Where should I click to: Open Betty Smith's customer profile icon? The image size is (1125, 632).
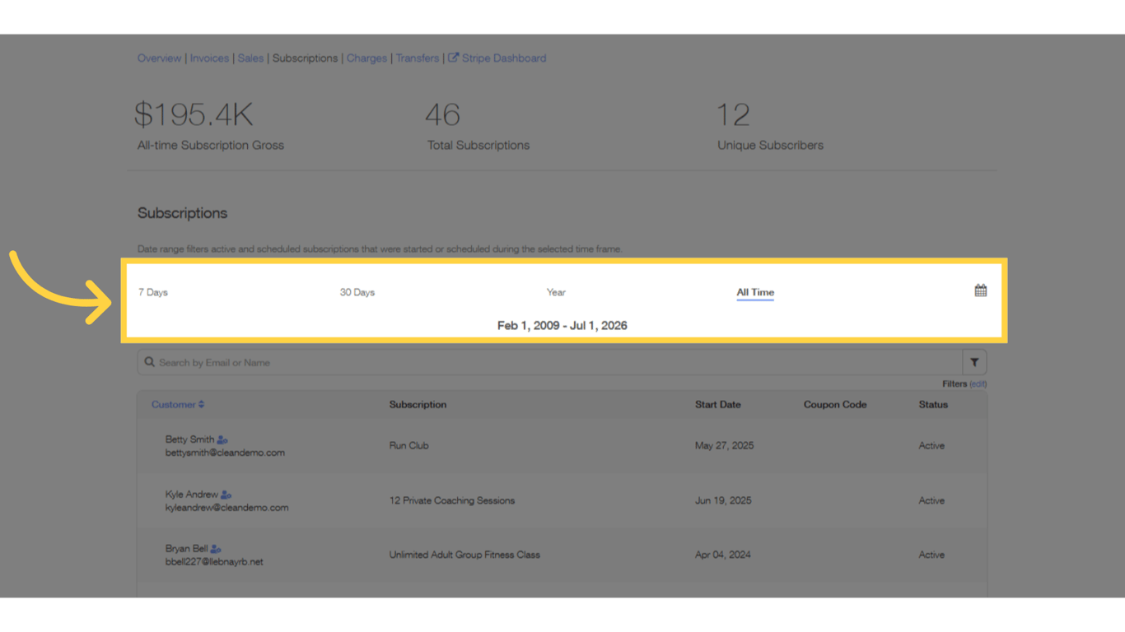click(221, 439)
